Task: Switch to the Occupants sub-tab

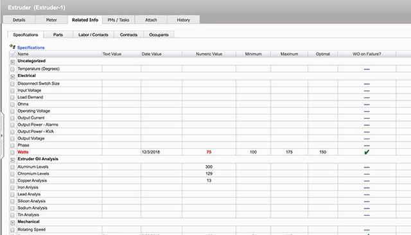Action: point(159,35)
